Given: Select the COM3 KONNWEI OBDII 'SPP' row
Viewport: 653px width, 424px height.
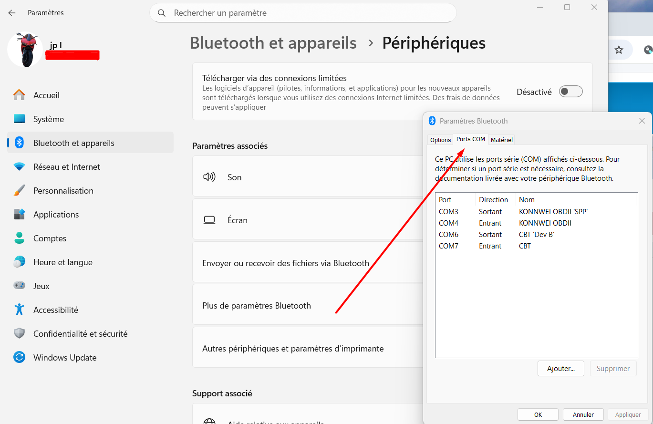Looking at the screenshot, I should [x=513, y=211].
